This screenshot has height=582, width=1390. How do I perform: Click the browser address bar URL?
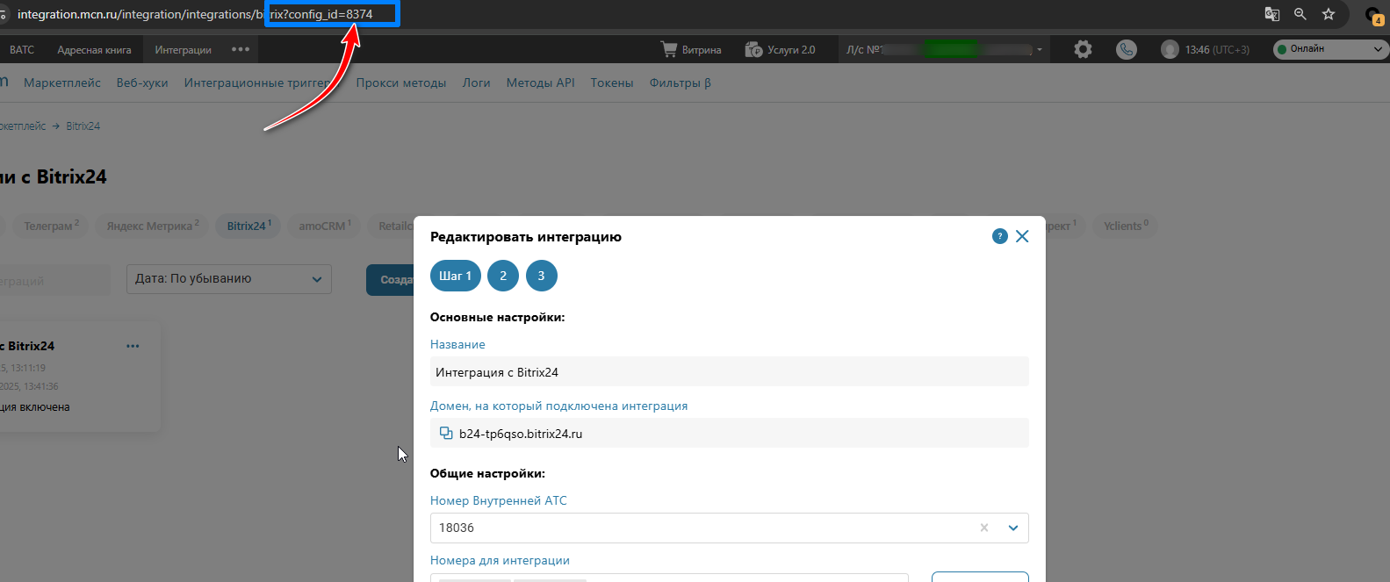(195, 14)
